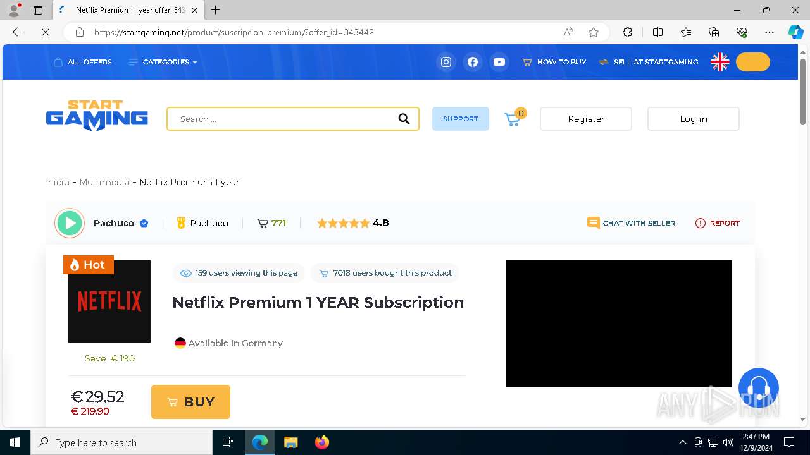Click the browser Back arrow

(18, 32)
